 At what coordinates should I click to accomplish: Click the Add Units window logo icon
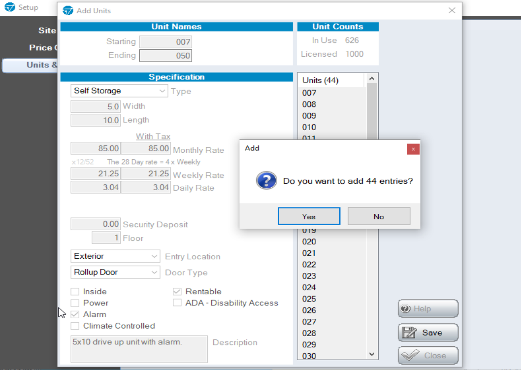pyautogui.click(x=68, y=11)
